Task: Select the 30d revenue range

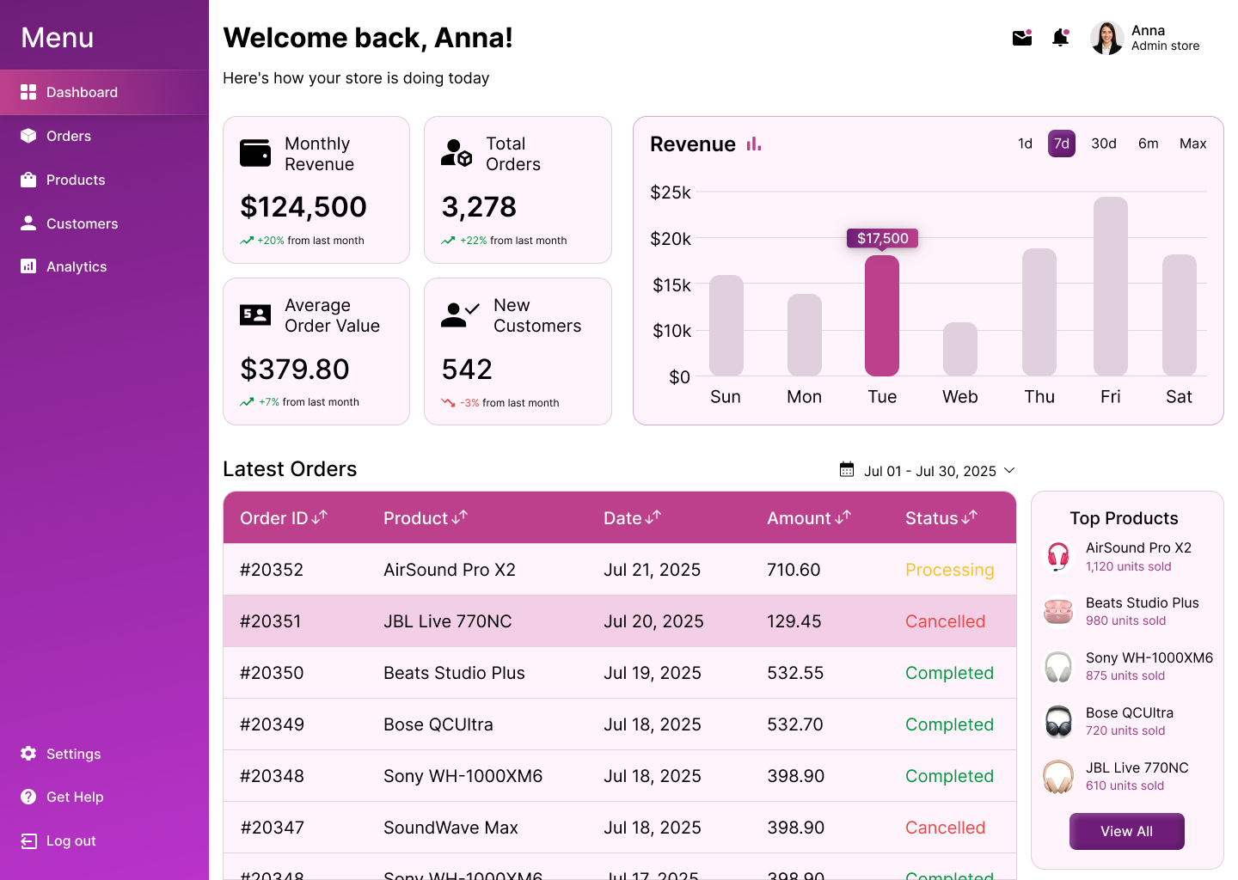Action: point(1103,144)
